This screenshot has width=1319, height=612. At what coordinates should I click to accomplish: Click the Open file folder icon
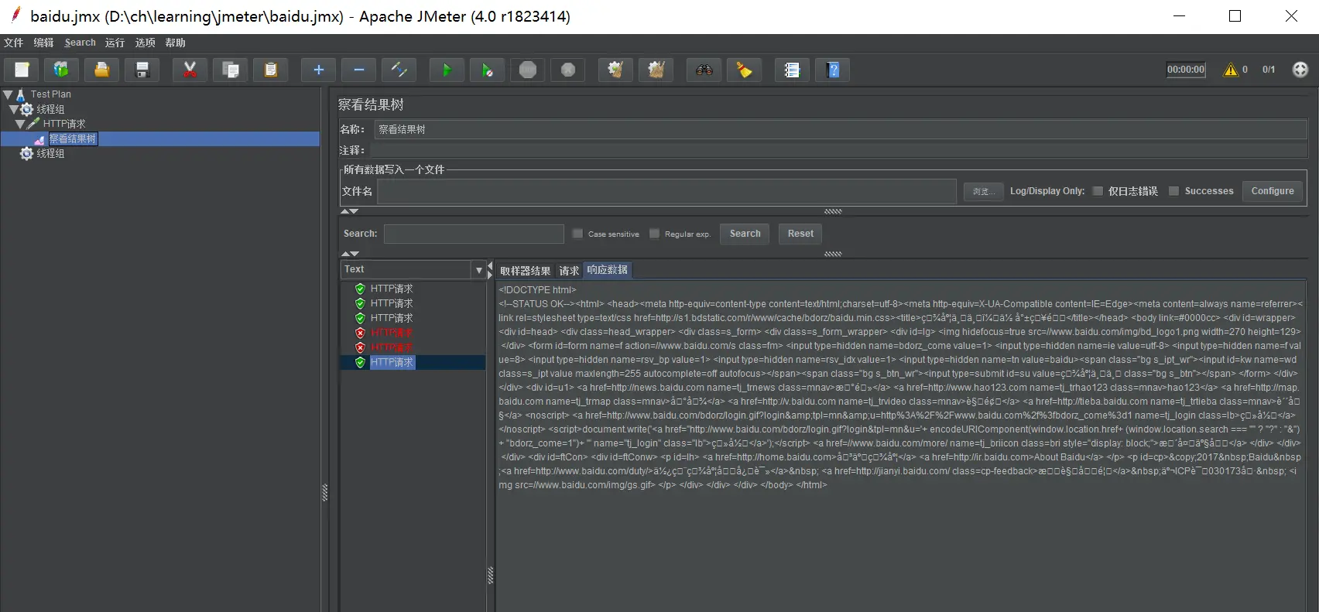coord(101,70)
